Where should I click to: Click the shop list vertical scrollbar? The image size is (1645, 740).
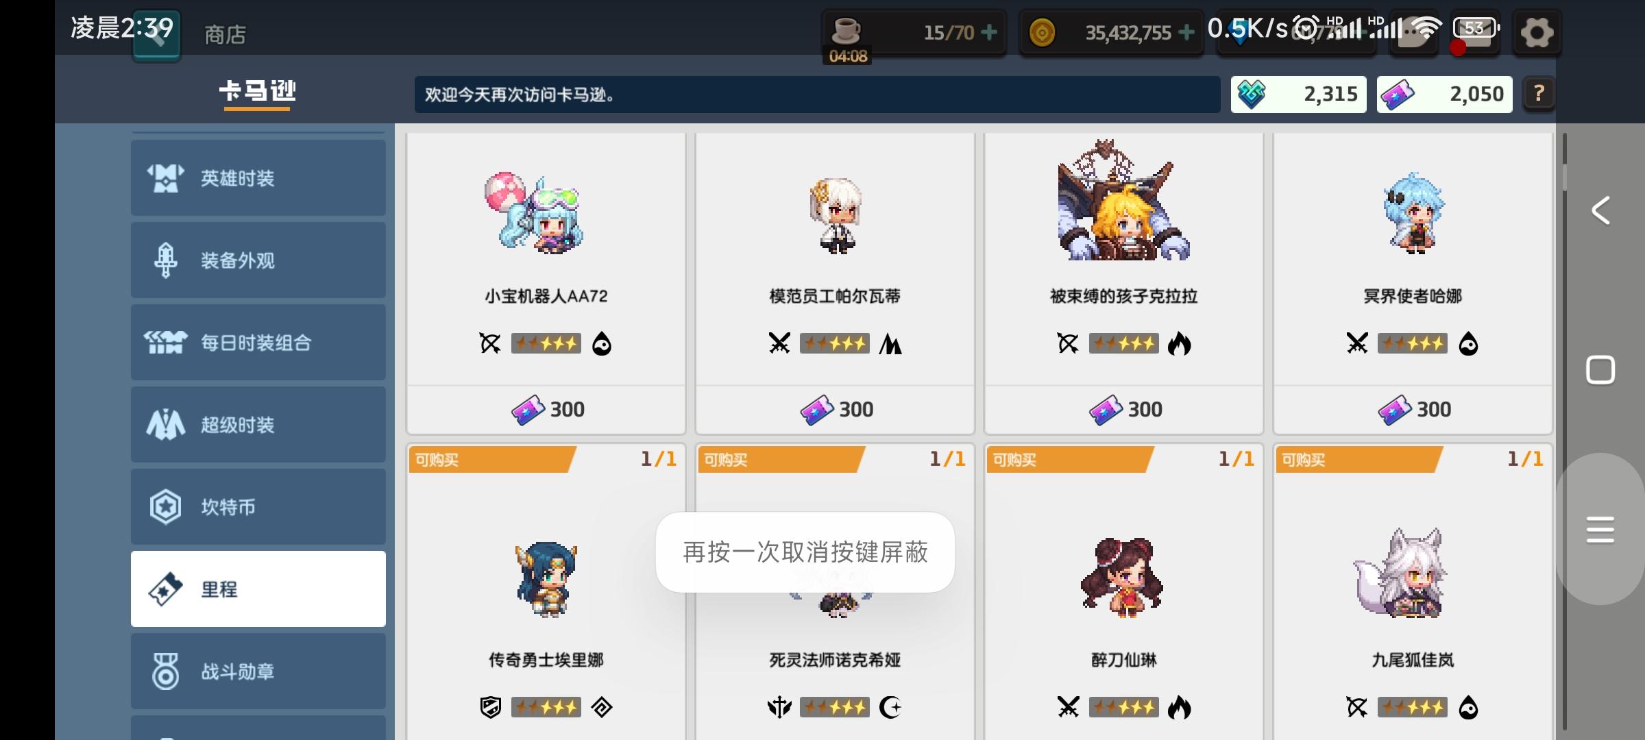1565,432
